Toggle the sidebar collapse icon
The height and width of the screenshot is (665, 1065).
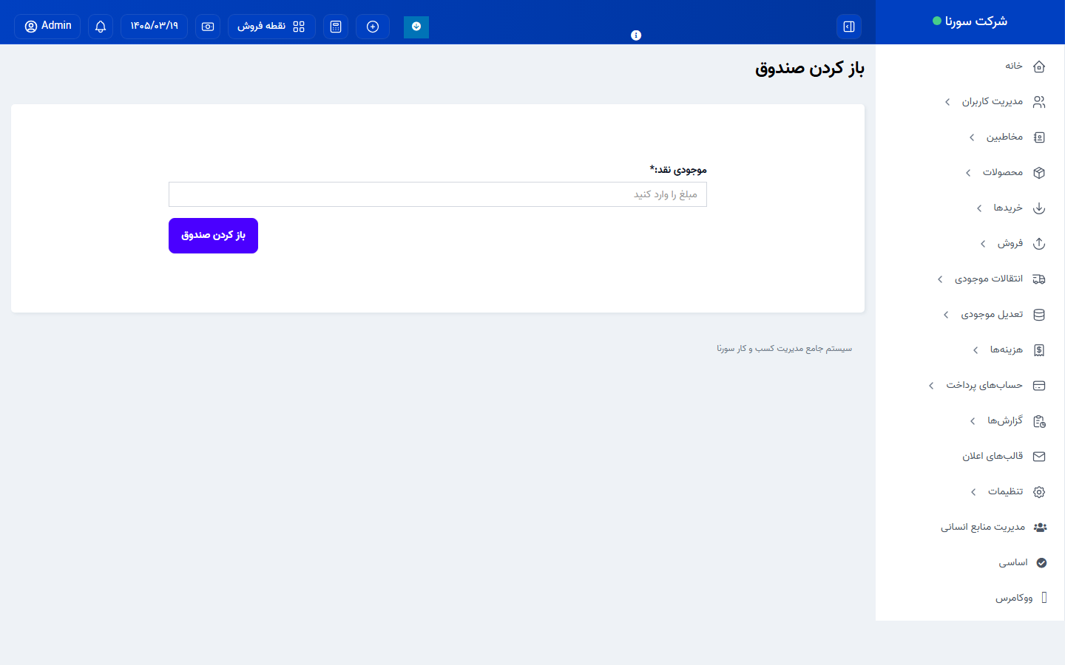pyautogui.click(x=849, y=27)
